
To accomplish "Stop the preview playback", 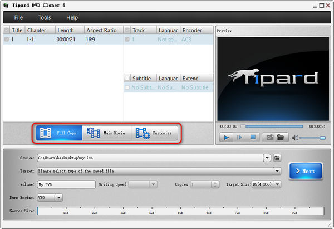I will (x=253, y=137).
